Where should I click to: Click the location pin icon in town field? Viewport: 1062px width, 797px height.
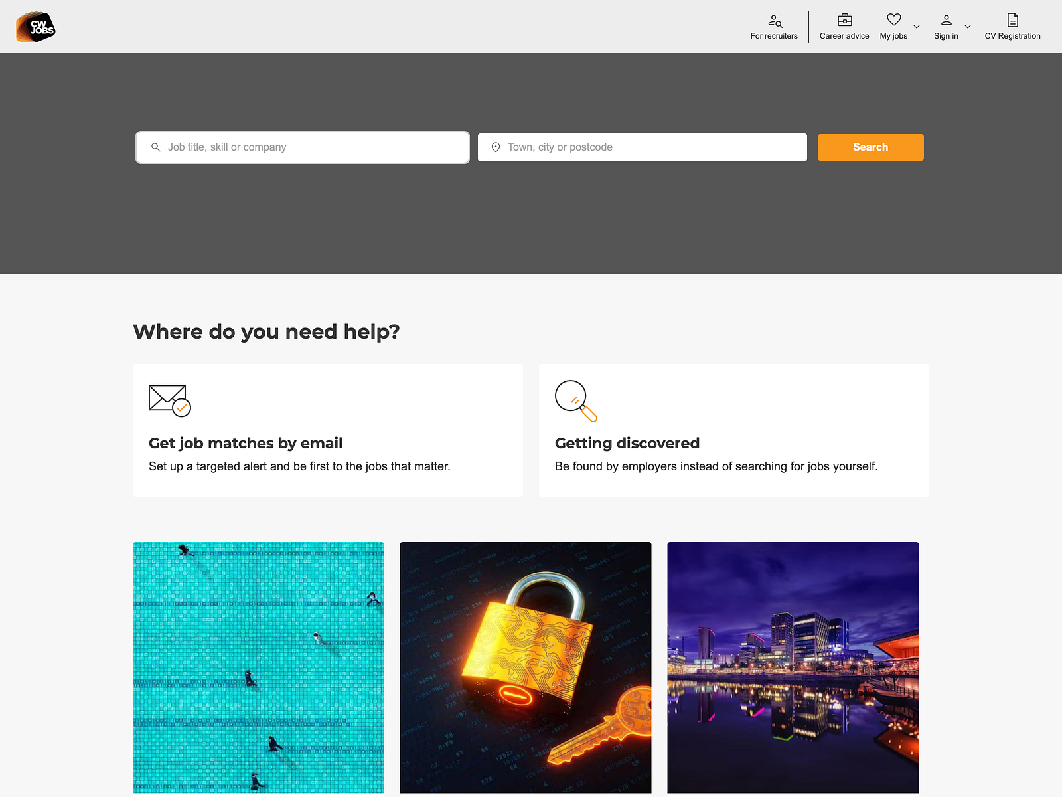(x=496, y=147)
